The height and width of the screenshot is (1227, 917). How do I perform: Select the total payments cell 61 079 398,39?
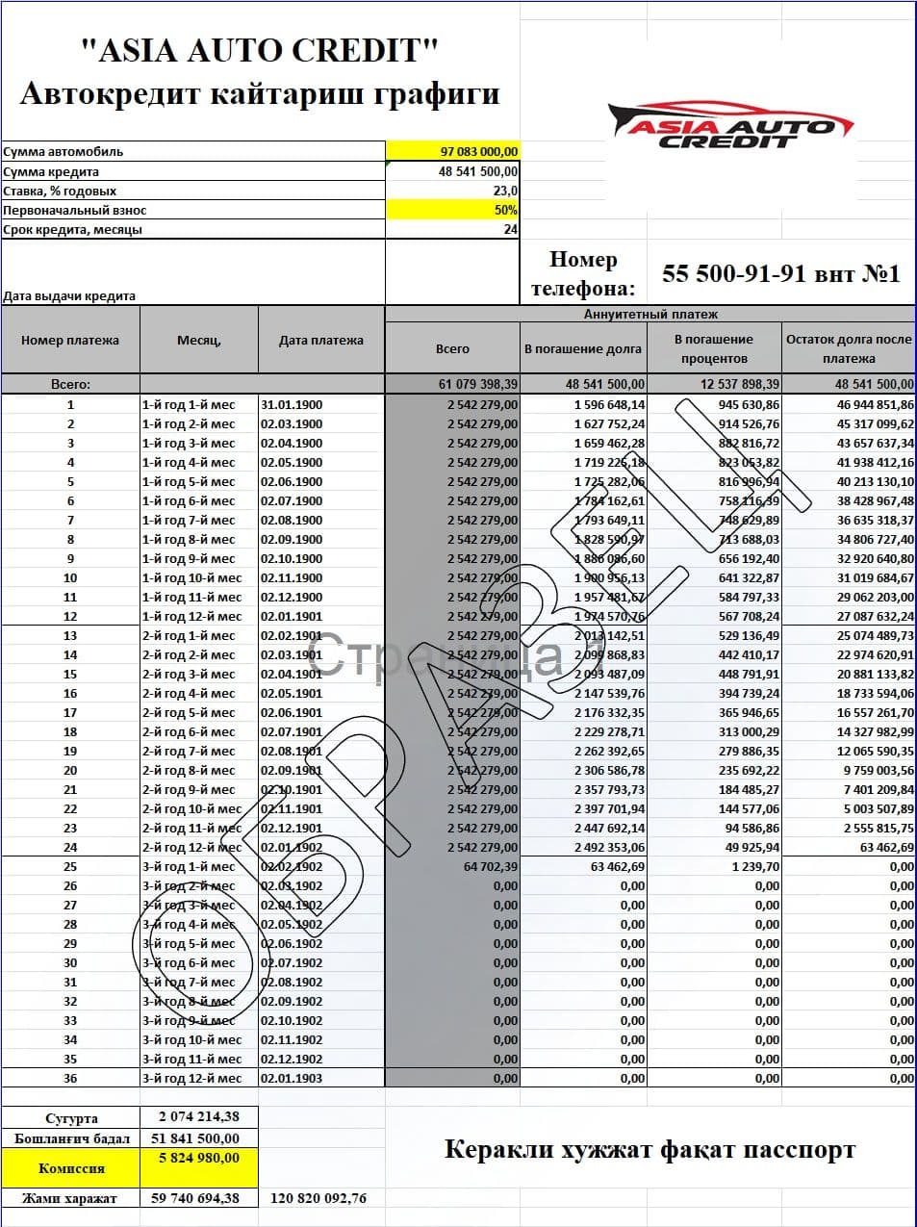pos(452,384)
